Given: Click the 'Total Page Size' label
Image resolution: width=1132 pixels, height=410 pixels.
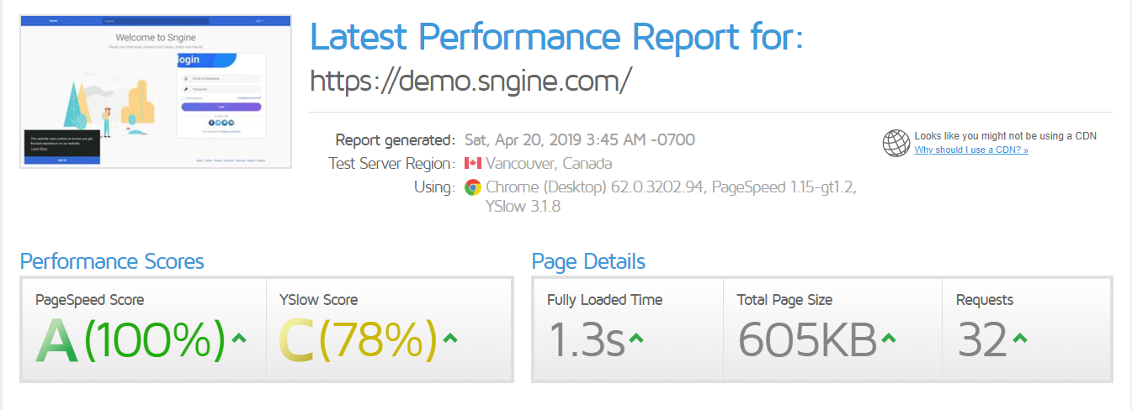Looking at the screenshot, I should [x=784, y=300].
